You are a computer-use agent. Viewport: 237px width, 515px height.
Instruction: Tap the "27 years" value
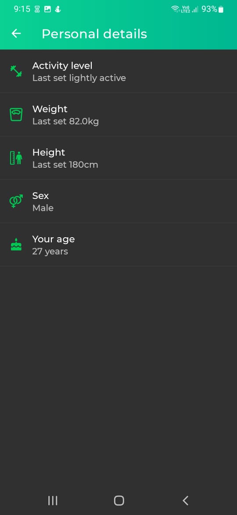(x=50, y=252)
